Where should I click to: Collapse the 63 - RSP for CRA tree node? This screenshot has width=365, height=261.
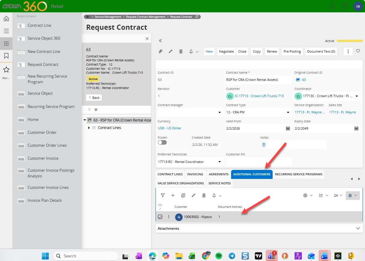pos(85,120)
